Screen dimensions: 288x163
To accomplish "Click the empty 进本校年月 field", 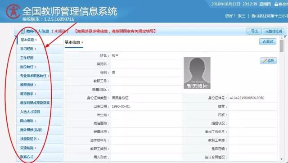I will (147, 140).
